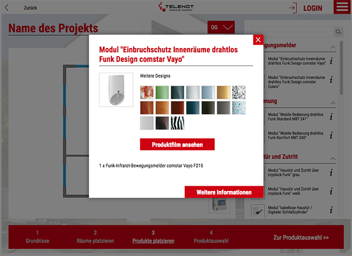Viewport: 352px width, 256px height.
Task: Go to step 4 Produktauswahl
Action: coord(211,237)
